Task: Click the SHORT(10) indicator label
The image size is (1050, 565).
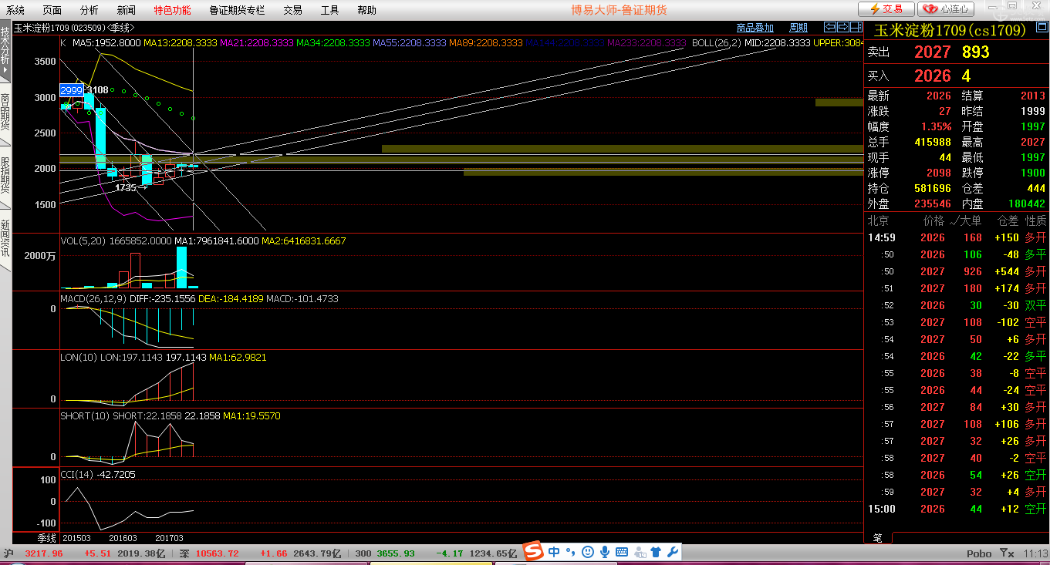Action: pos(85,415)
